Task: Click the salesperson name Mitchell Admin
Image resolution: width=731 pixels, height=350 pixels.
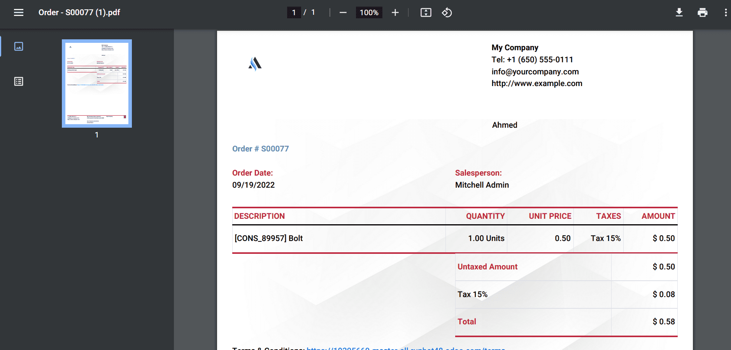Action: (x=482, y=185)
